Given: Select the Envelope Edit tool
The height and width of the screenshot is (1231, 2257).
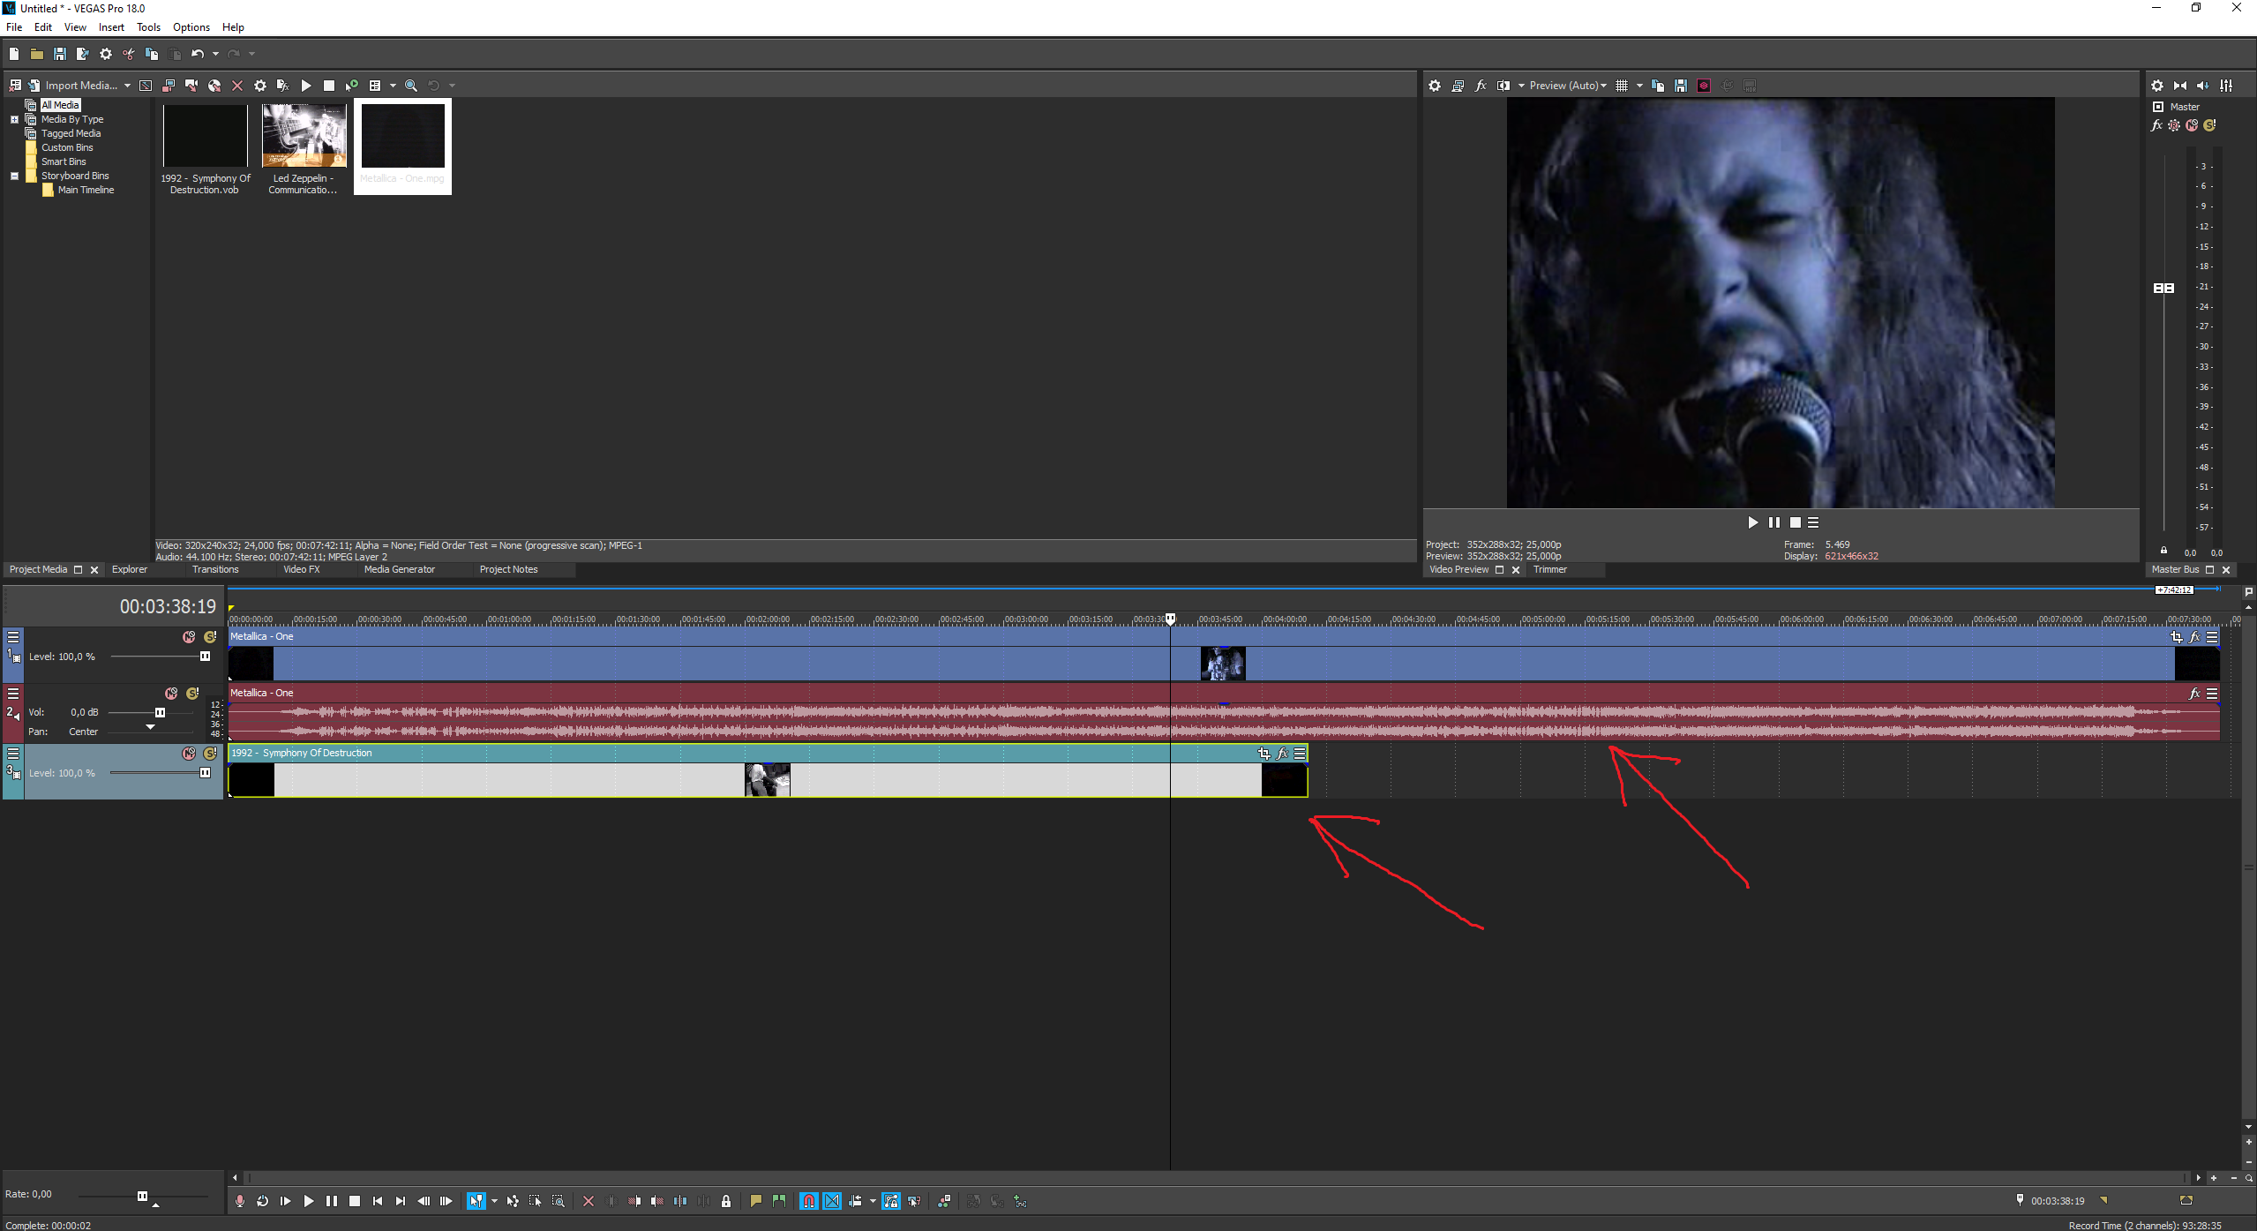Looking at the screenshot, I should pyautogui.click(x=513, y=1201).
